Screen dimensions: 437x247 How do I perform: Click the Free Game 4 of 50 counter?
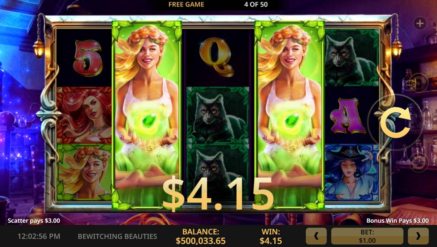tap(218, 4)
